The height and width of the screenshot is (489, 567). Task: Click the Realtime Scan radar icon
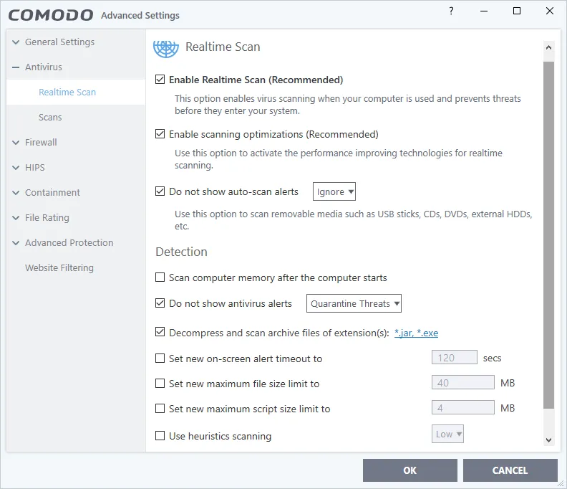point(165,47)
